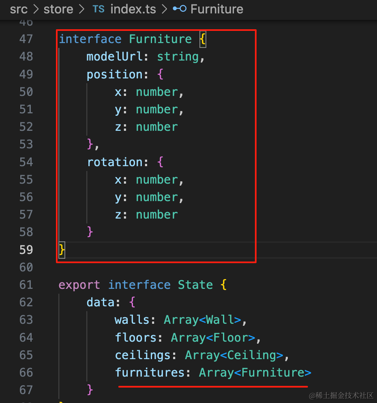
Task: Expand chevron after src breadcrumb
Action: 36,9
